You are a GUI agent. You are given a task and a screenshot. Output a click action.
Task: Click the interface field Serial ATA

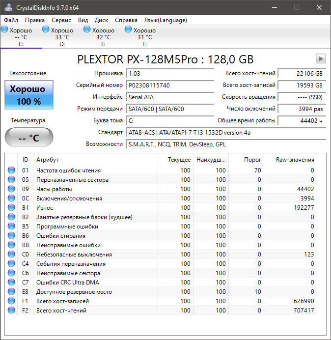click(170, 97)
